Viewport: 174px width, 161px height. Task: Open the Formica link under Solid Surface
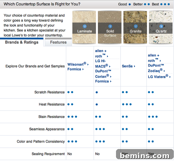103,81
